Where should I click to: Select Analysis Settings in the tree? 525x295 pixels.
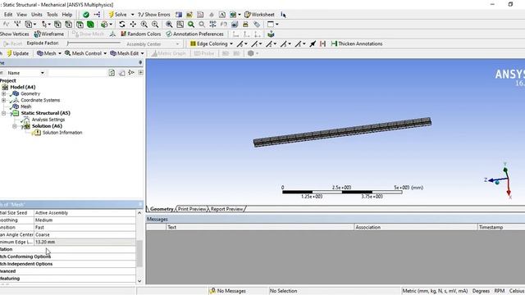point(48,120)
